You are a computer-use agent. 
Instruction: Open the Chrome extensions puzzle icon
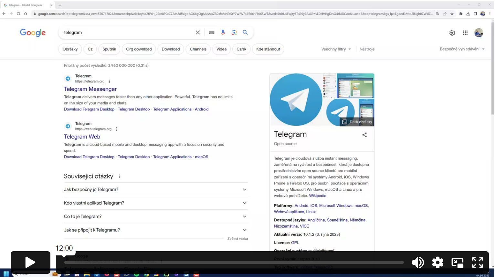pos(461,14)
